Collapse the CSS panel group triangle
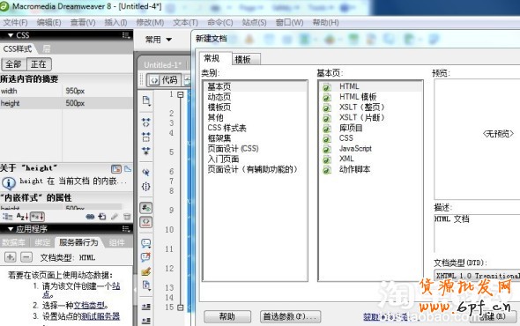Viewport: 520px width, 326px height. (11, 35)
